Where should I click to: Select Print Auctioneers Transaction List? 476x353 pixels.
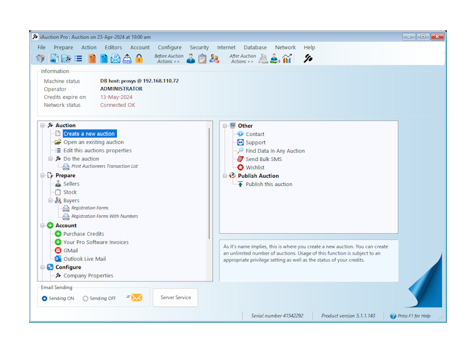[x=104, y=166]
